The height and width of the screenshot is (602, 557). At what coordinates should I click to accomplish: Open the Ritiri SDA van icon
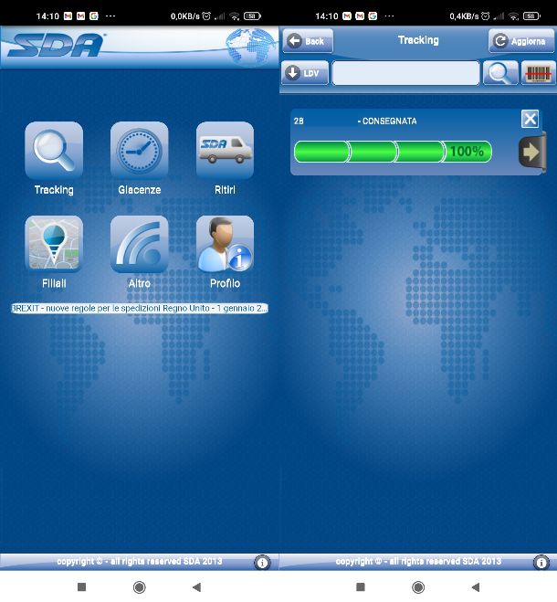pyautogui.click(x=225, y=150)
